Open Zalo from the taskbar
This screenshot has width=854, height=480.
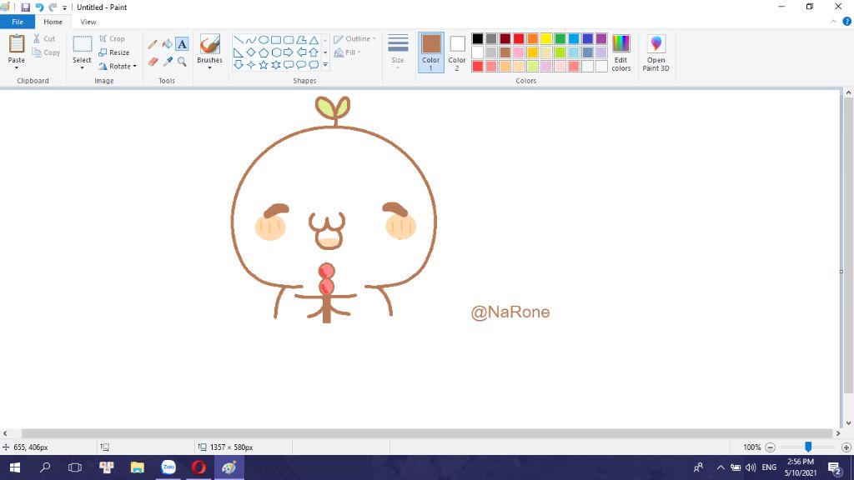tap(168, 467)
